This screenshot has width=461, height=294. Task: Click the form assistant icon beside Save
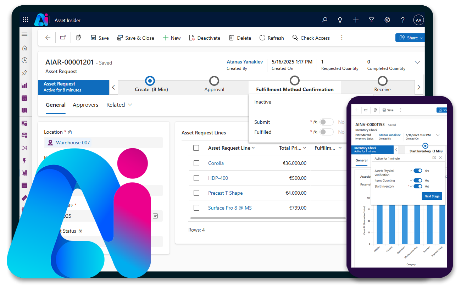[79, 38]
